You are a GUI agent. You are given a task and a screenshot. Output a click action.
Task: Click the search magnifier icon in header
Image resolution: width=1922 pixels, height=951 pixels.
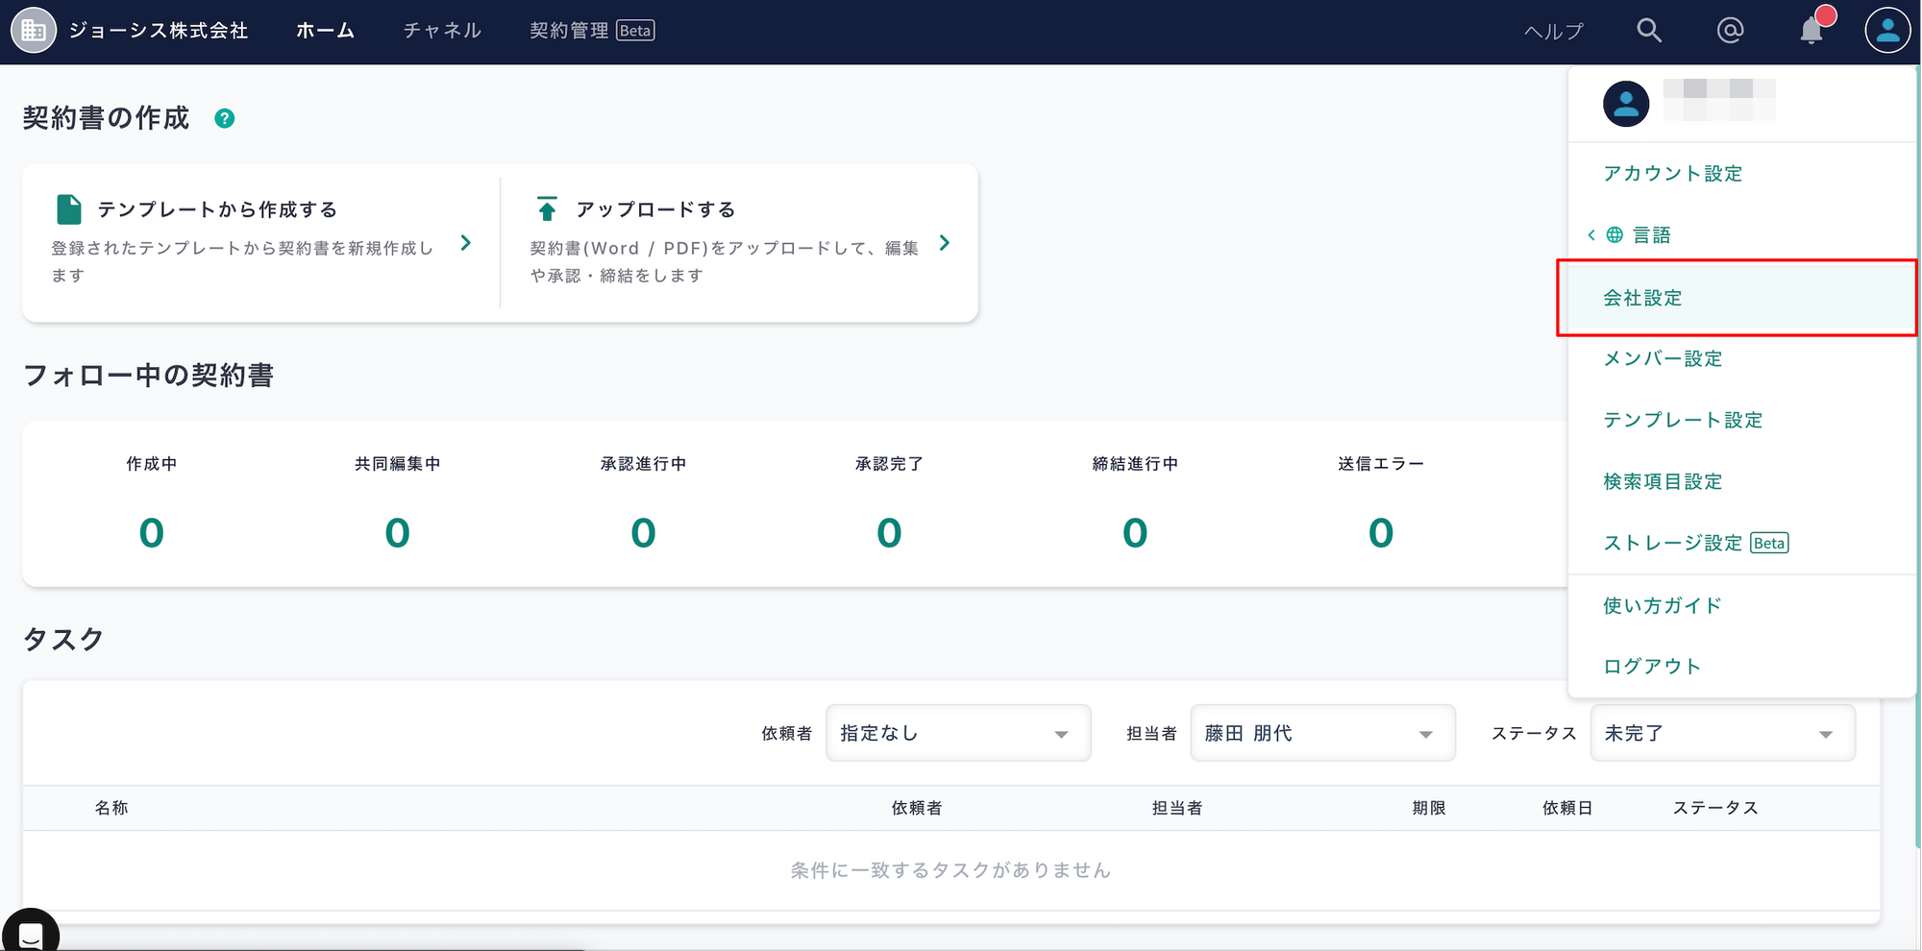[x=1649, y=31]
